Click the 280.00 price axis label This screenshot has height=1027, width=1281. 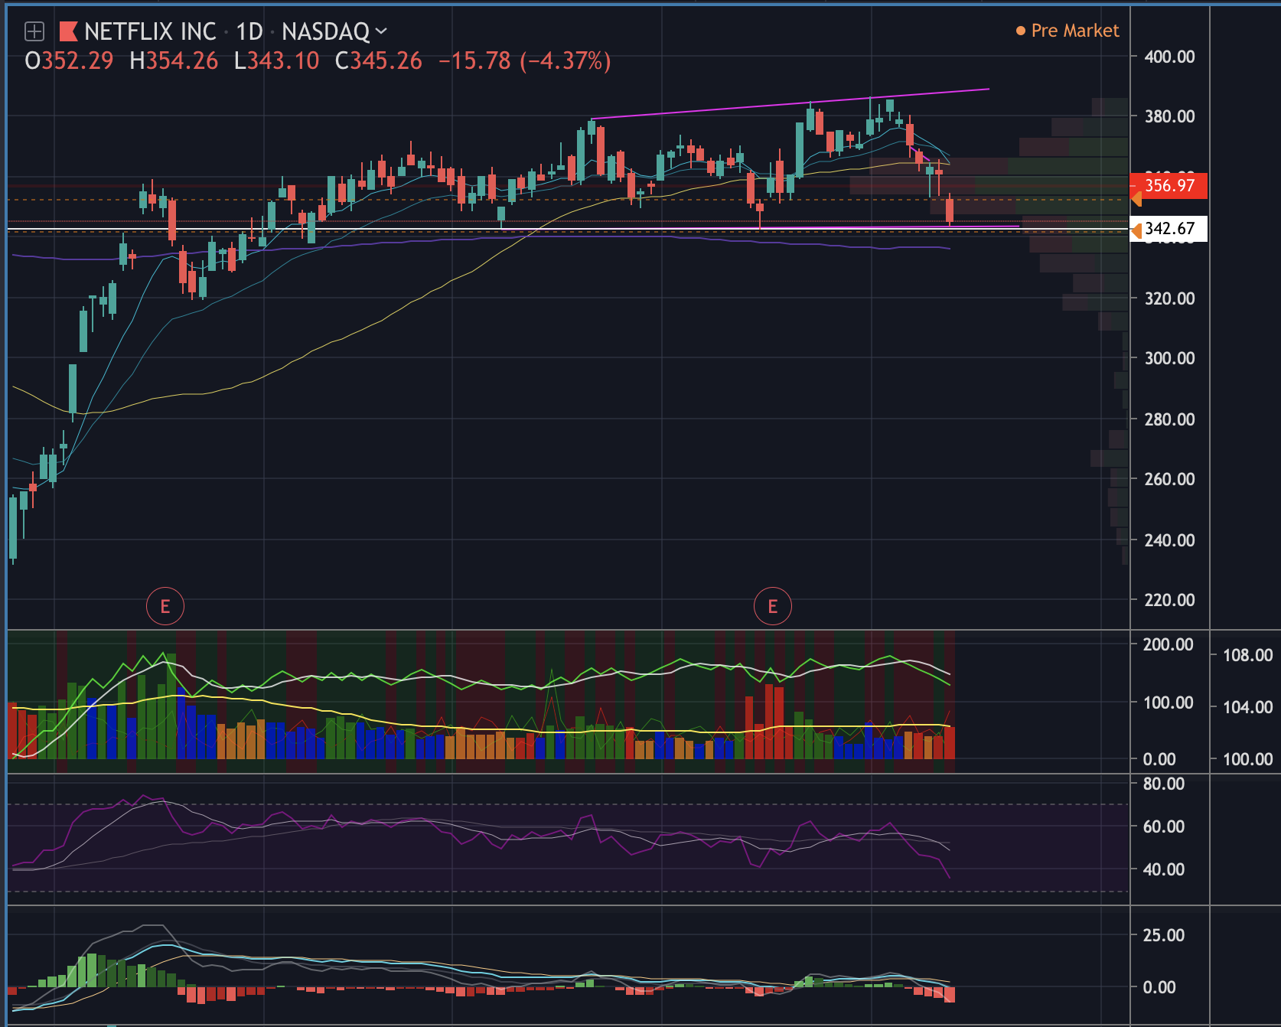(x=1169, y=419)
